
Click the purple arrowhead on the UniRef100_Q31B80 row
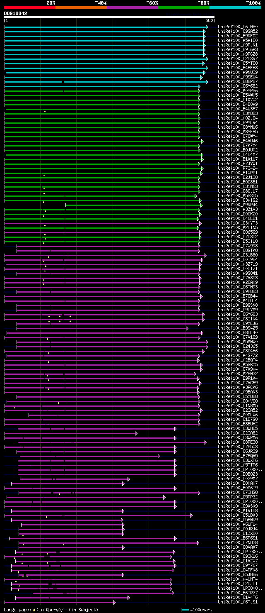click(x=205, y=255)
